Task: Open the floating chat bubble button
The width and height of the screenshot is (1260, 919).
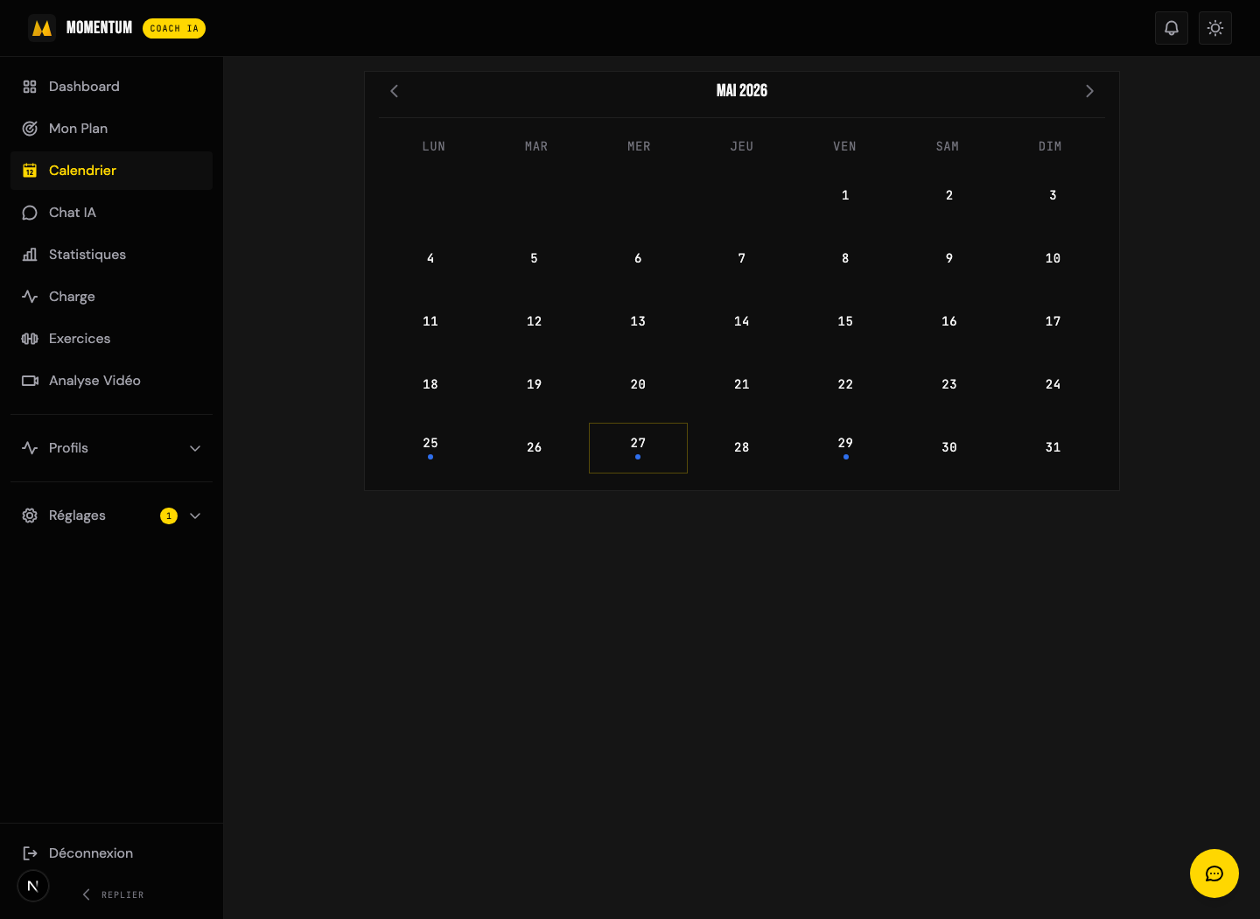Action: click(x=1214, y=873)
